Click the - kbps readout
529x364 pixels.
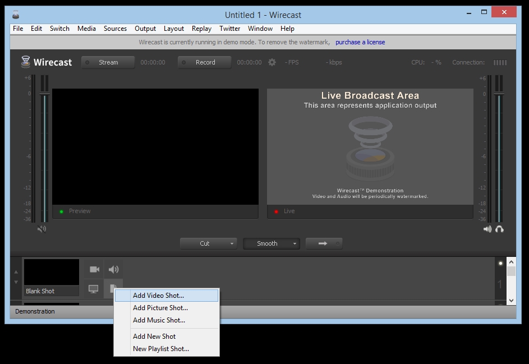pos(334,62)
